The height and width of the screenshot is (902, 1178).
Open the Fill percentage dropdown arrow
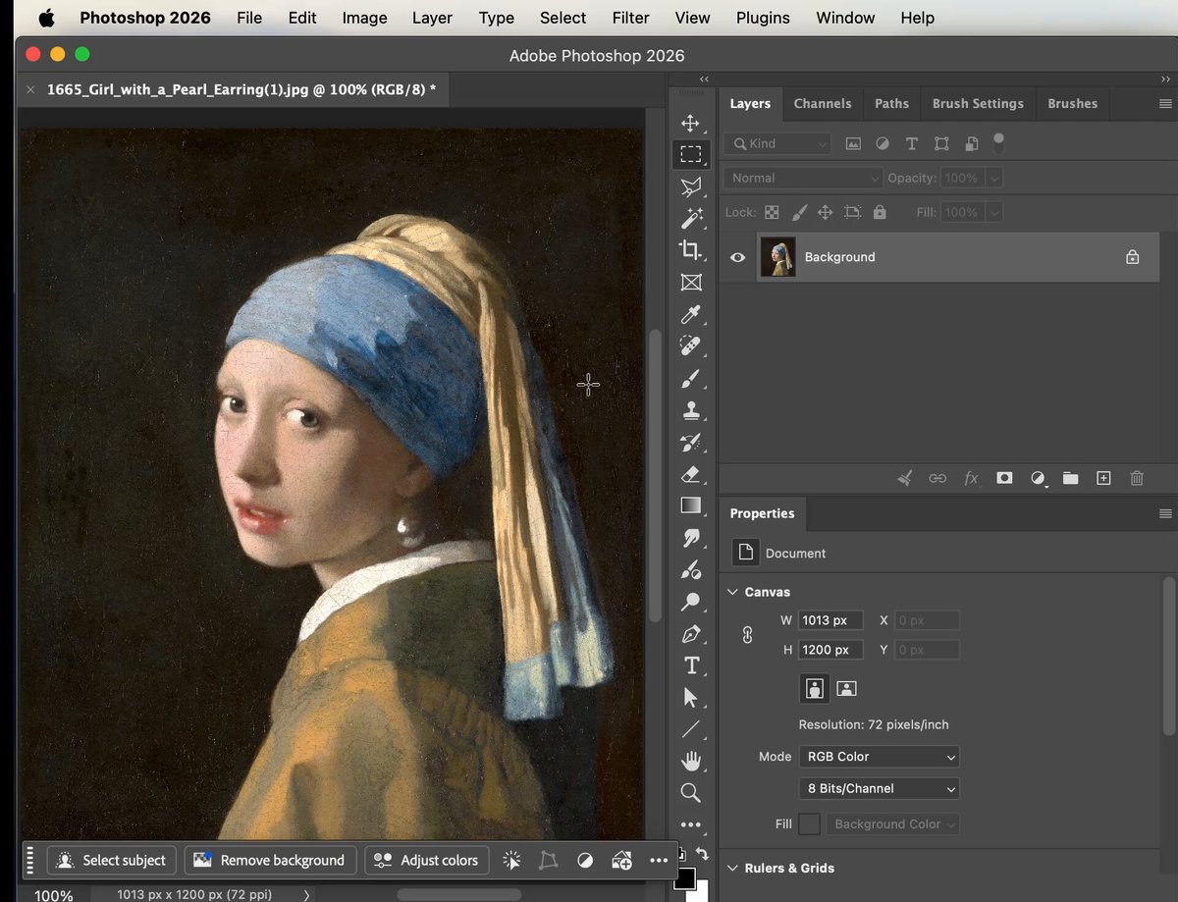click(994, 212)
